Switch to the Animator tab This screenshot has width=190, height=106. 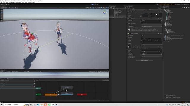[x=9, y=79]
